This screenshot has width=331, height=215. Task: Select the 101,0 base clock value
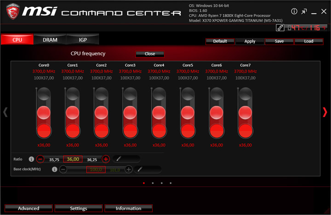pyautogui.click(x=115, y=170)
